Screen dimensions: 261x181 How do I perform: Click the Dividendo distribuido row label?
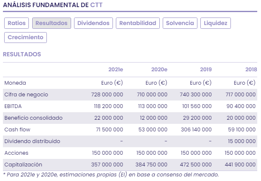click(x=32, y=141)
